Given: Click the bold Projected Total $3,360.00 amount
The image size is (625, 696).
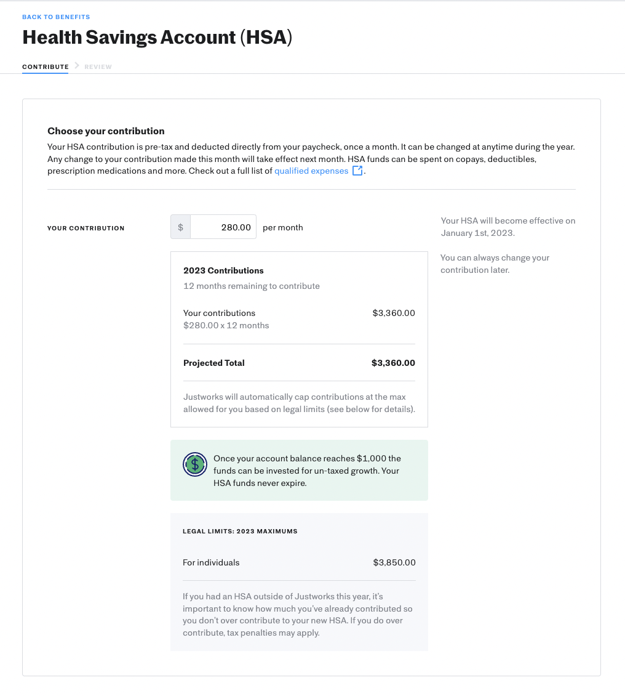Looking at the screenshot, I should [393, 363].
